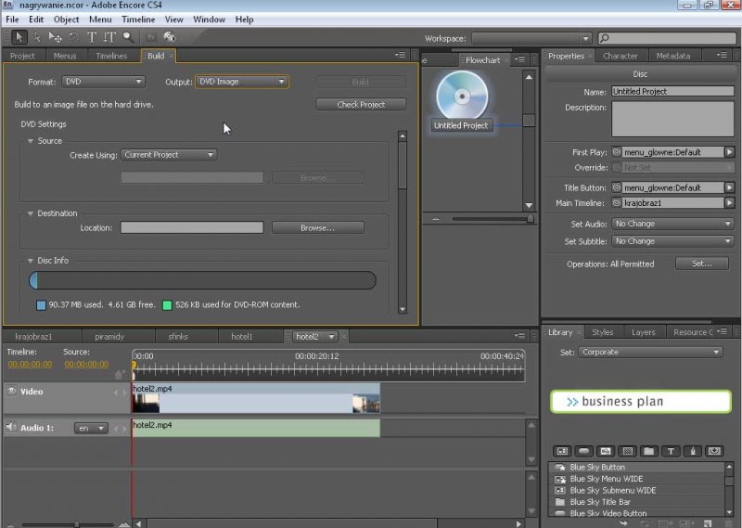Activate the Zoom magnifier tool
This screenshot has width=742, height=528.
pos(128,37)
